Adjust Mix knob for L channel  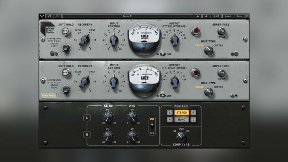[x=132, y=118]
